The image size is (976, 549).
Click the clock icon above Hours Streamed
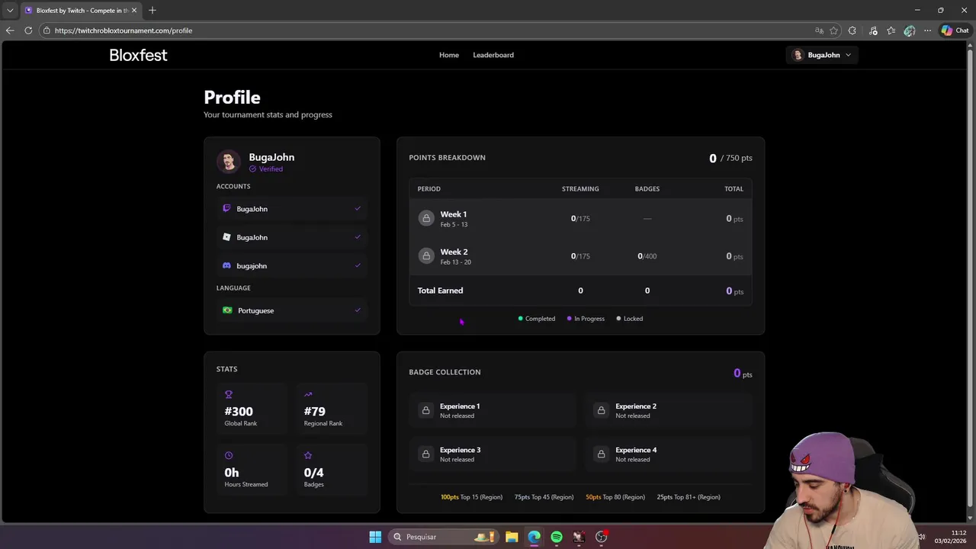228,455
